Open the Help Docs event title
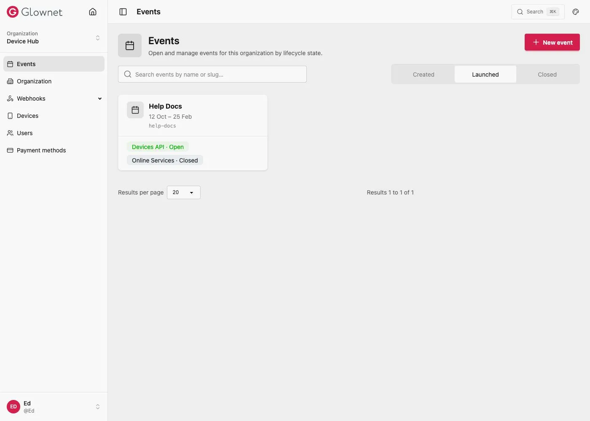This screenshot has height=421, width=590. pyautogui.click(x=165, y=107)
